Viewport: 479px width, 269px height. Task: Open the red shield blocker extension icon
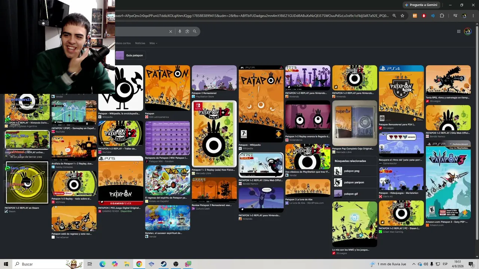pyautogui.click(x=424, y=16)
